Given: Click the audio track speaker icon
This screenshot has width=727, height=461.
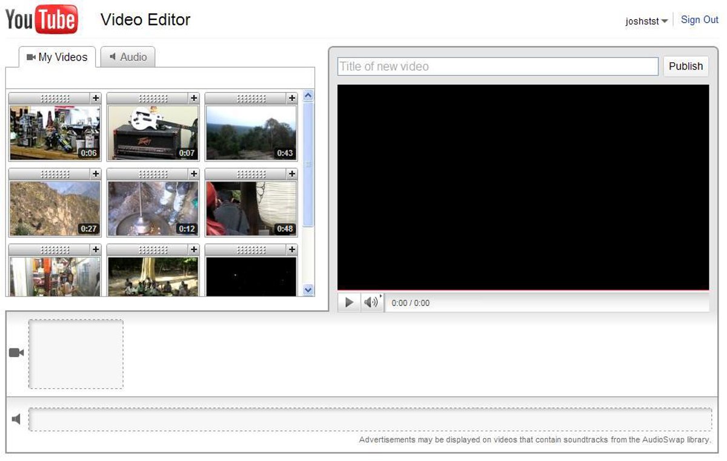Looking at the screenshot, I should (x=16, y=419).
